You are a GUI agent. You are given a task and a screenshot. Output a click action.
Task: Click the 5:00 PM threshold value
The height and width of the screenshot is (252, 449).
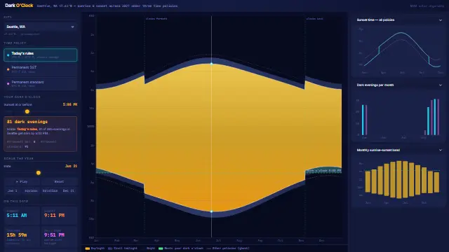70,104
